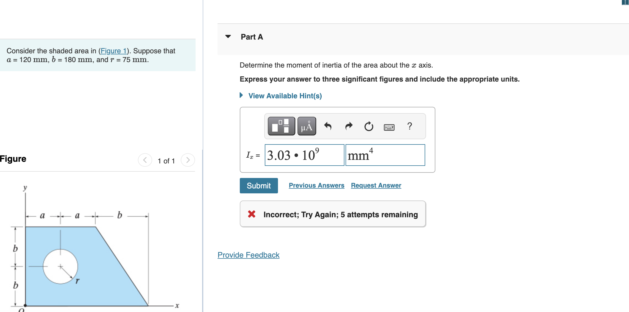Click the redo arrow in the equation toolbar
629x312 pixels.
pos(348,126)
